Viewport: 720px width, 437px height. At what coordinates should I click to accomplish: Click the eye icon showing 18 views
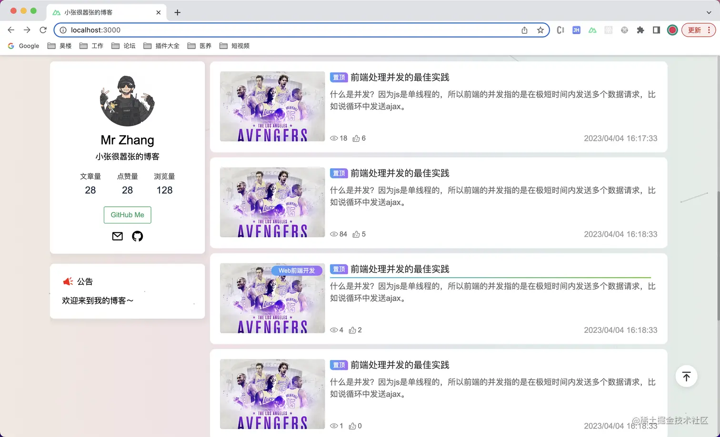click(x=334, y=138)
